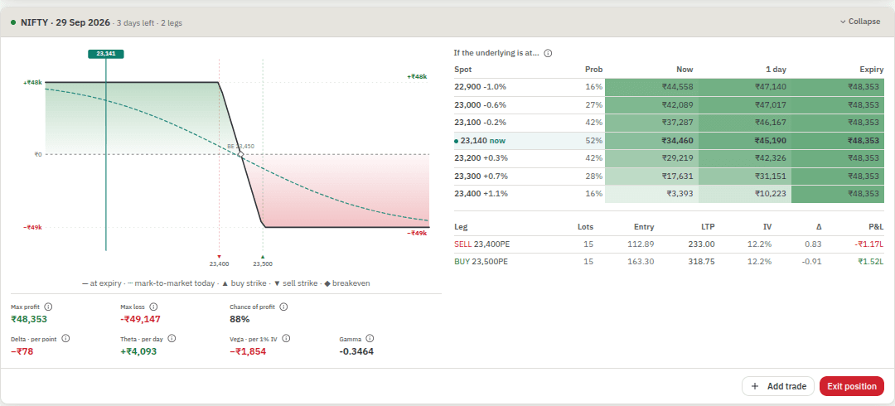Screen dimensions: 895x406
Task: Click the 23,200 +0.3% spot row
Action: [669, 158]
